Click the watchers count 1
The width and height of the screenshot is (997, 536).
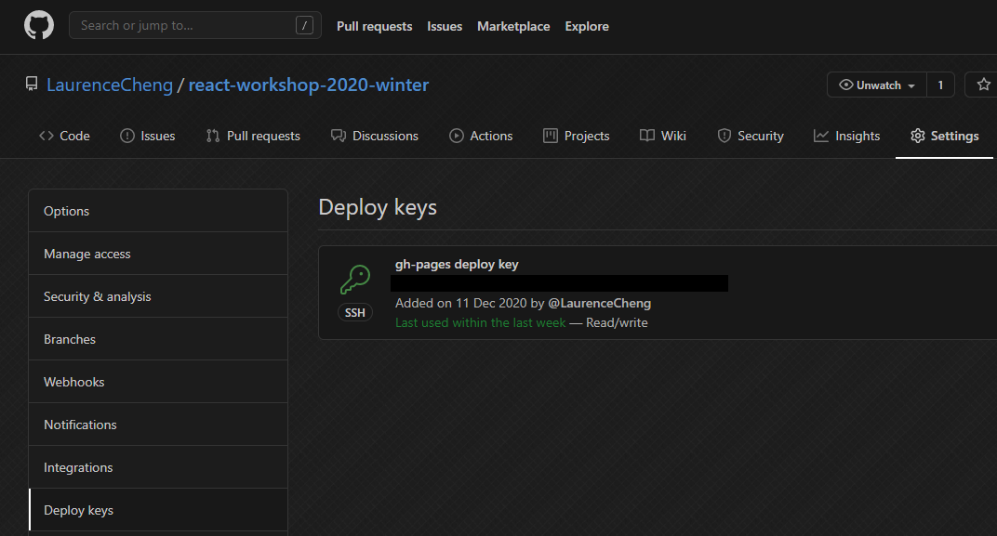point(940,85)
